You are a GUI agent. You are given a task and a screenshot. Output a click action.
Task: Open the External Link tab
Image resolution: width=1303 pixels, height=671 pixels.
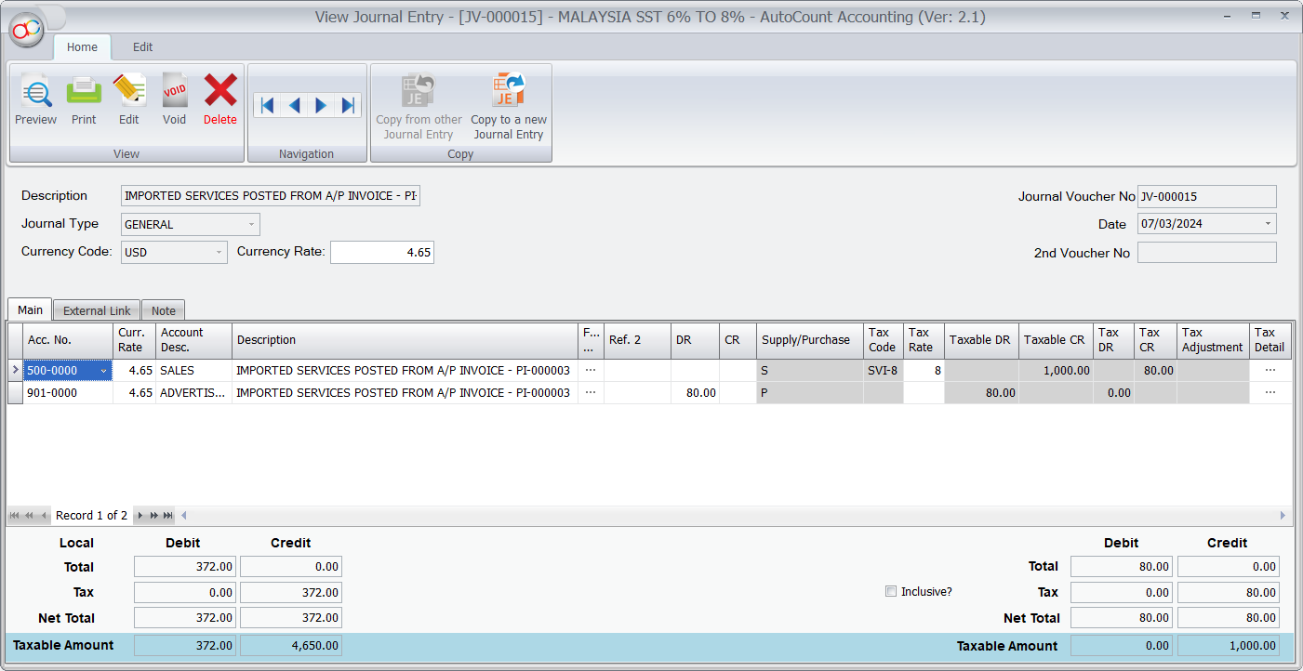coord(97,310)
